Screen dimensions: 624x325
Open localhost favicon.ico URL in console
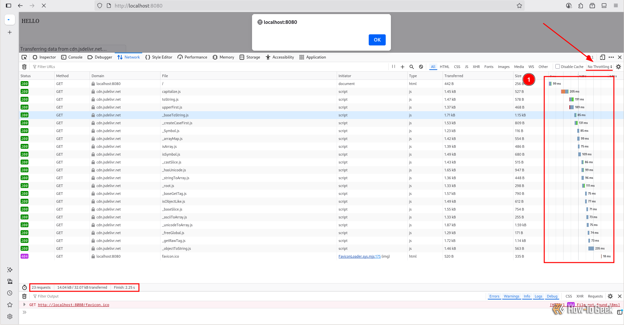click(74, 305)
